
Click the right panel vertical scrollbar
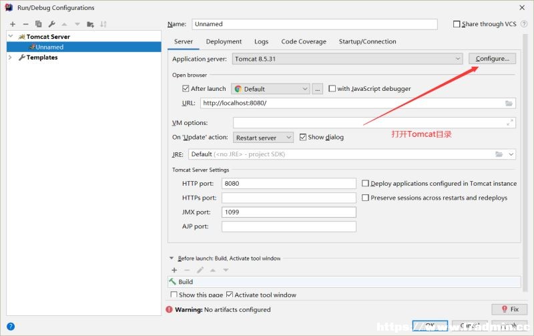(x=525, y=164)
